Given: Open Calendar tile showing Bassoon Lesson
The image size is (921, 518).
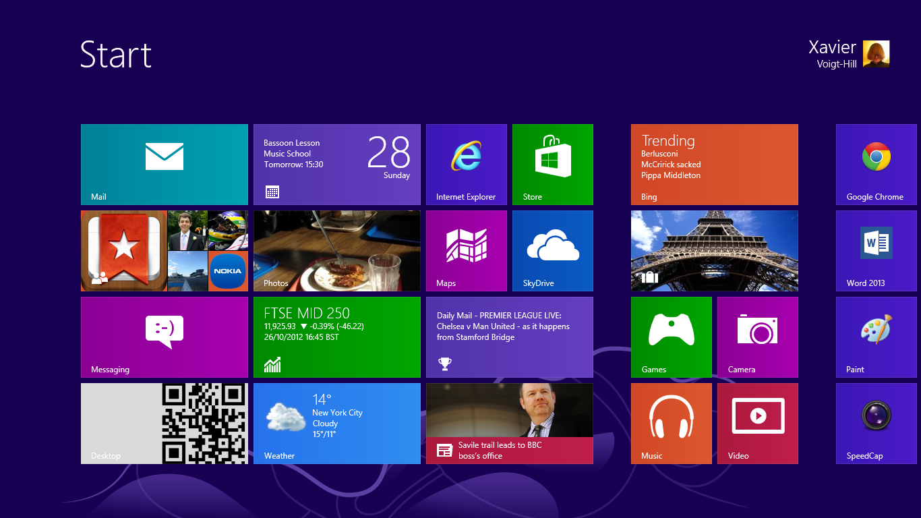Looking at the screenshot, I should pyautogui.click(x=336, y=164).
